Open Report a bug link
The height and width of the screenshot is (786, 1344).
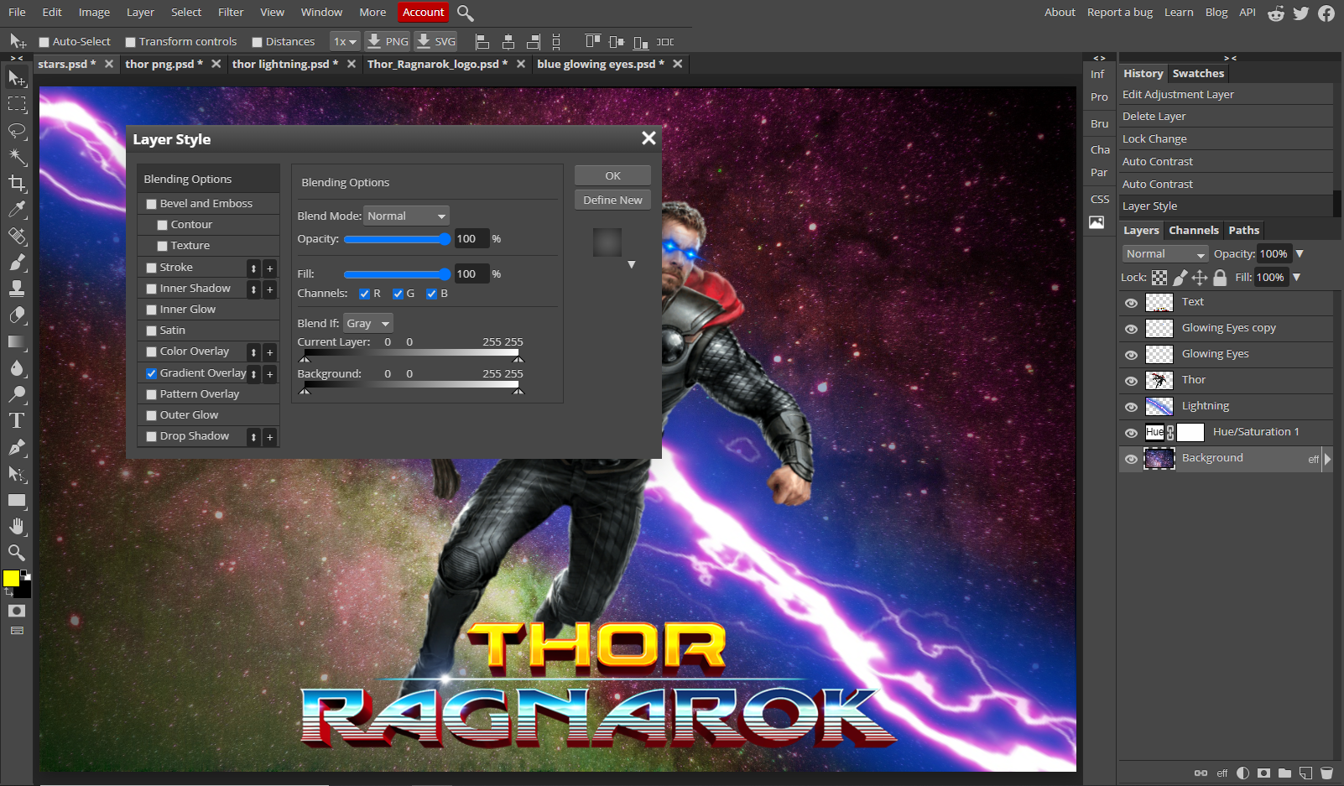pyautogui.click(x=1120, y=13)
